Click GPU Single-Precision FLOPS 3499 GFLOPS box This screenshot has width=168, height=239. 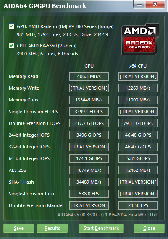click(x=89, y=112)
